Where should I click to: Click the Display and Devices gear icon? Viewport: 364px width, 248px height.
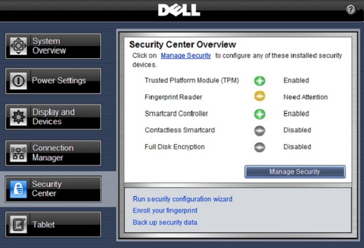(x=19, y=116)
